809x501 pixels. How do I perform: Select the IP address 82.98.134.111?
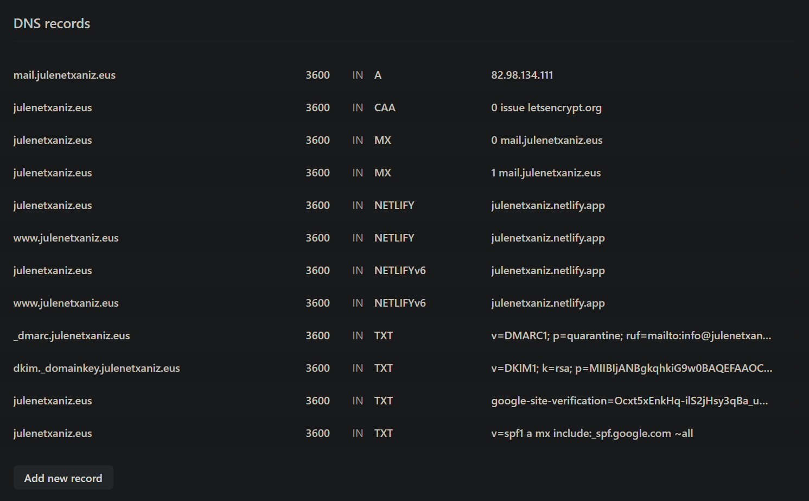point(522,75)
